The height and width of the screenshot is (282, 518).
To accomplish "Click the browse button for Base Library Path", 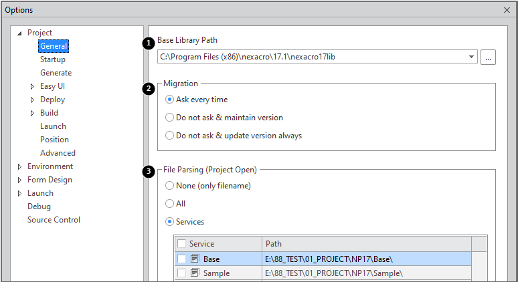I will pyautogui.click(x=488, y=57).
